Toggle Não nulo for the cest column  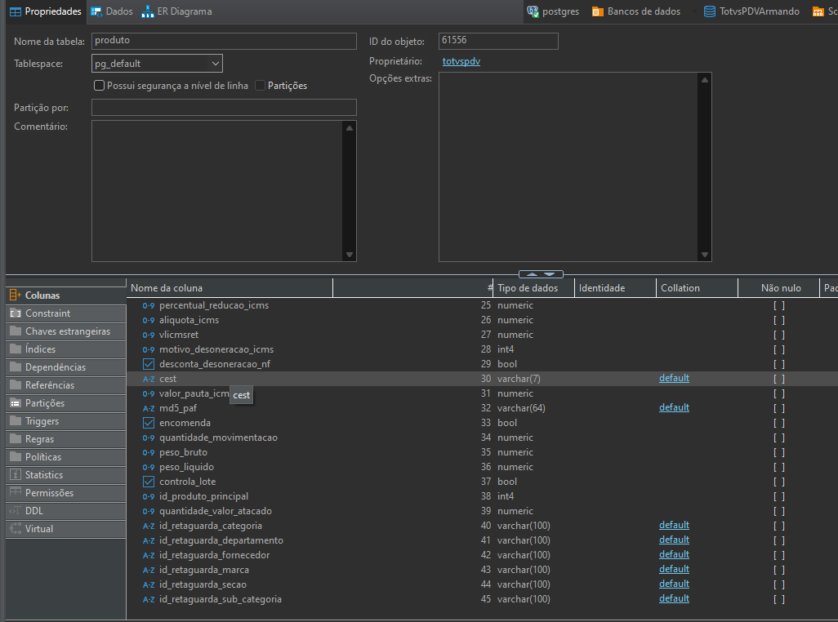pyautogui.click(x=779, y=379)
